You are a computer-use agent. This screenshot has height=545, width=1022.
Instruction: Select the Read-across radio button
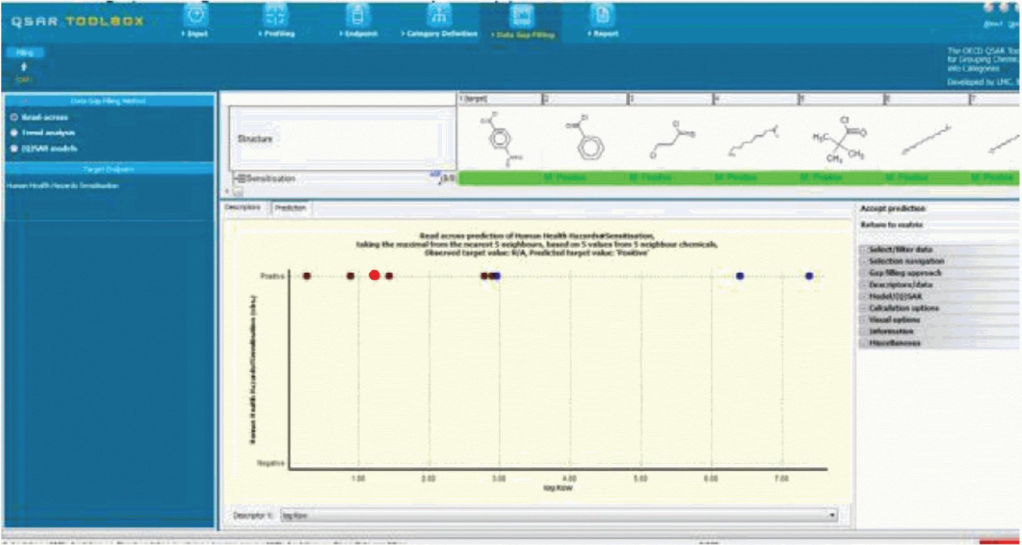click(14, 117)
